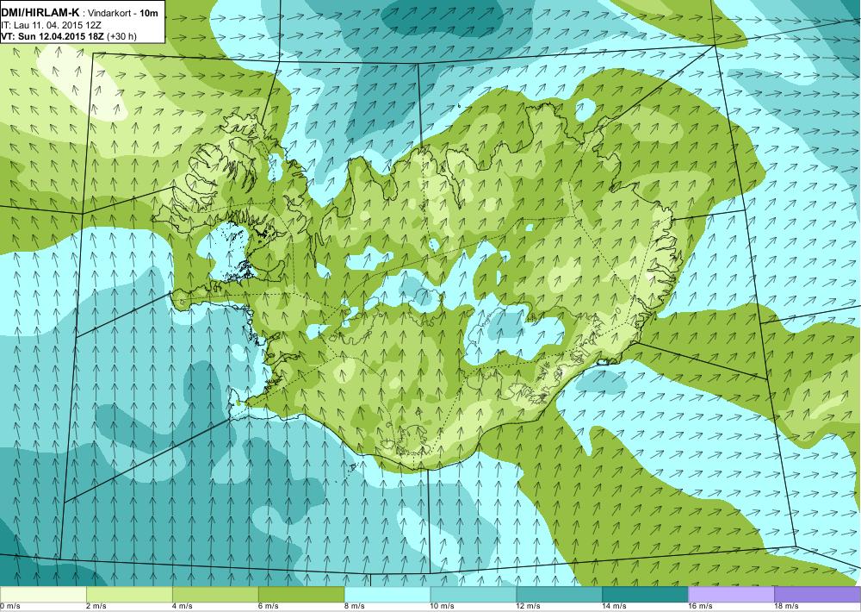Click the '16 m/s' legend label
This screenshot has height=612, width=861.
point(700,606)
